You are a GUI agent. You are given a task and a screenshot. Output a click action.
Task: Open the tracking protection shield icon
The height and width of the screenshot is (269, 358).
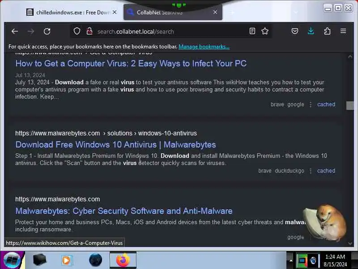click(77, 31)
